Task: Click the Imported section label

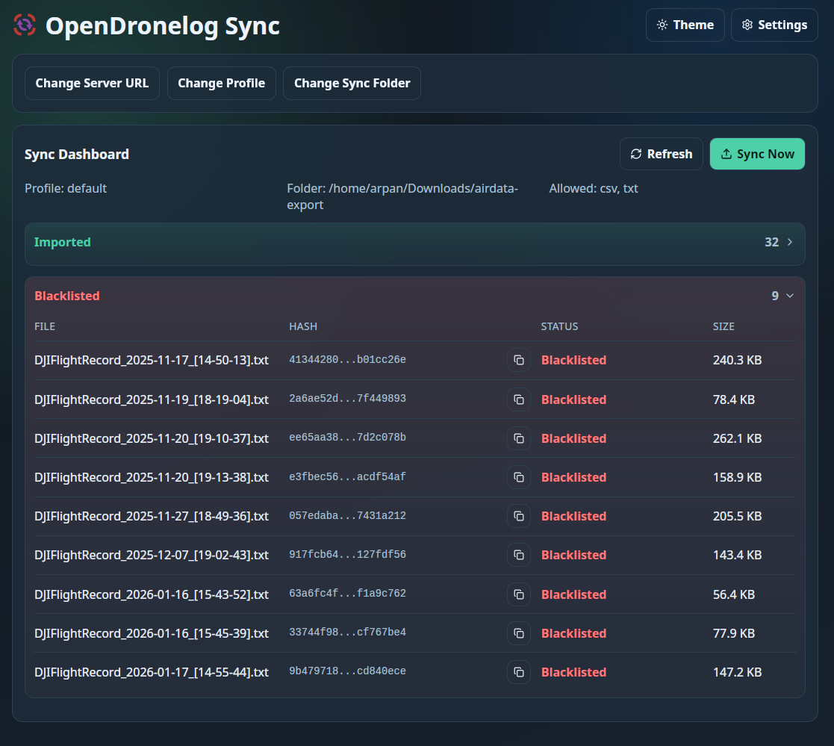Action: 62,242
